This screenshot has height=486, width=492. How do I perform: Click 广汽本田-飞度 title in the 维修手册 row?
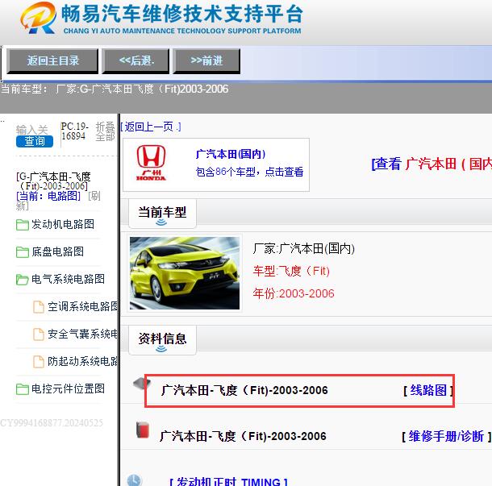click(243, 436)
